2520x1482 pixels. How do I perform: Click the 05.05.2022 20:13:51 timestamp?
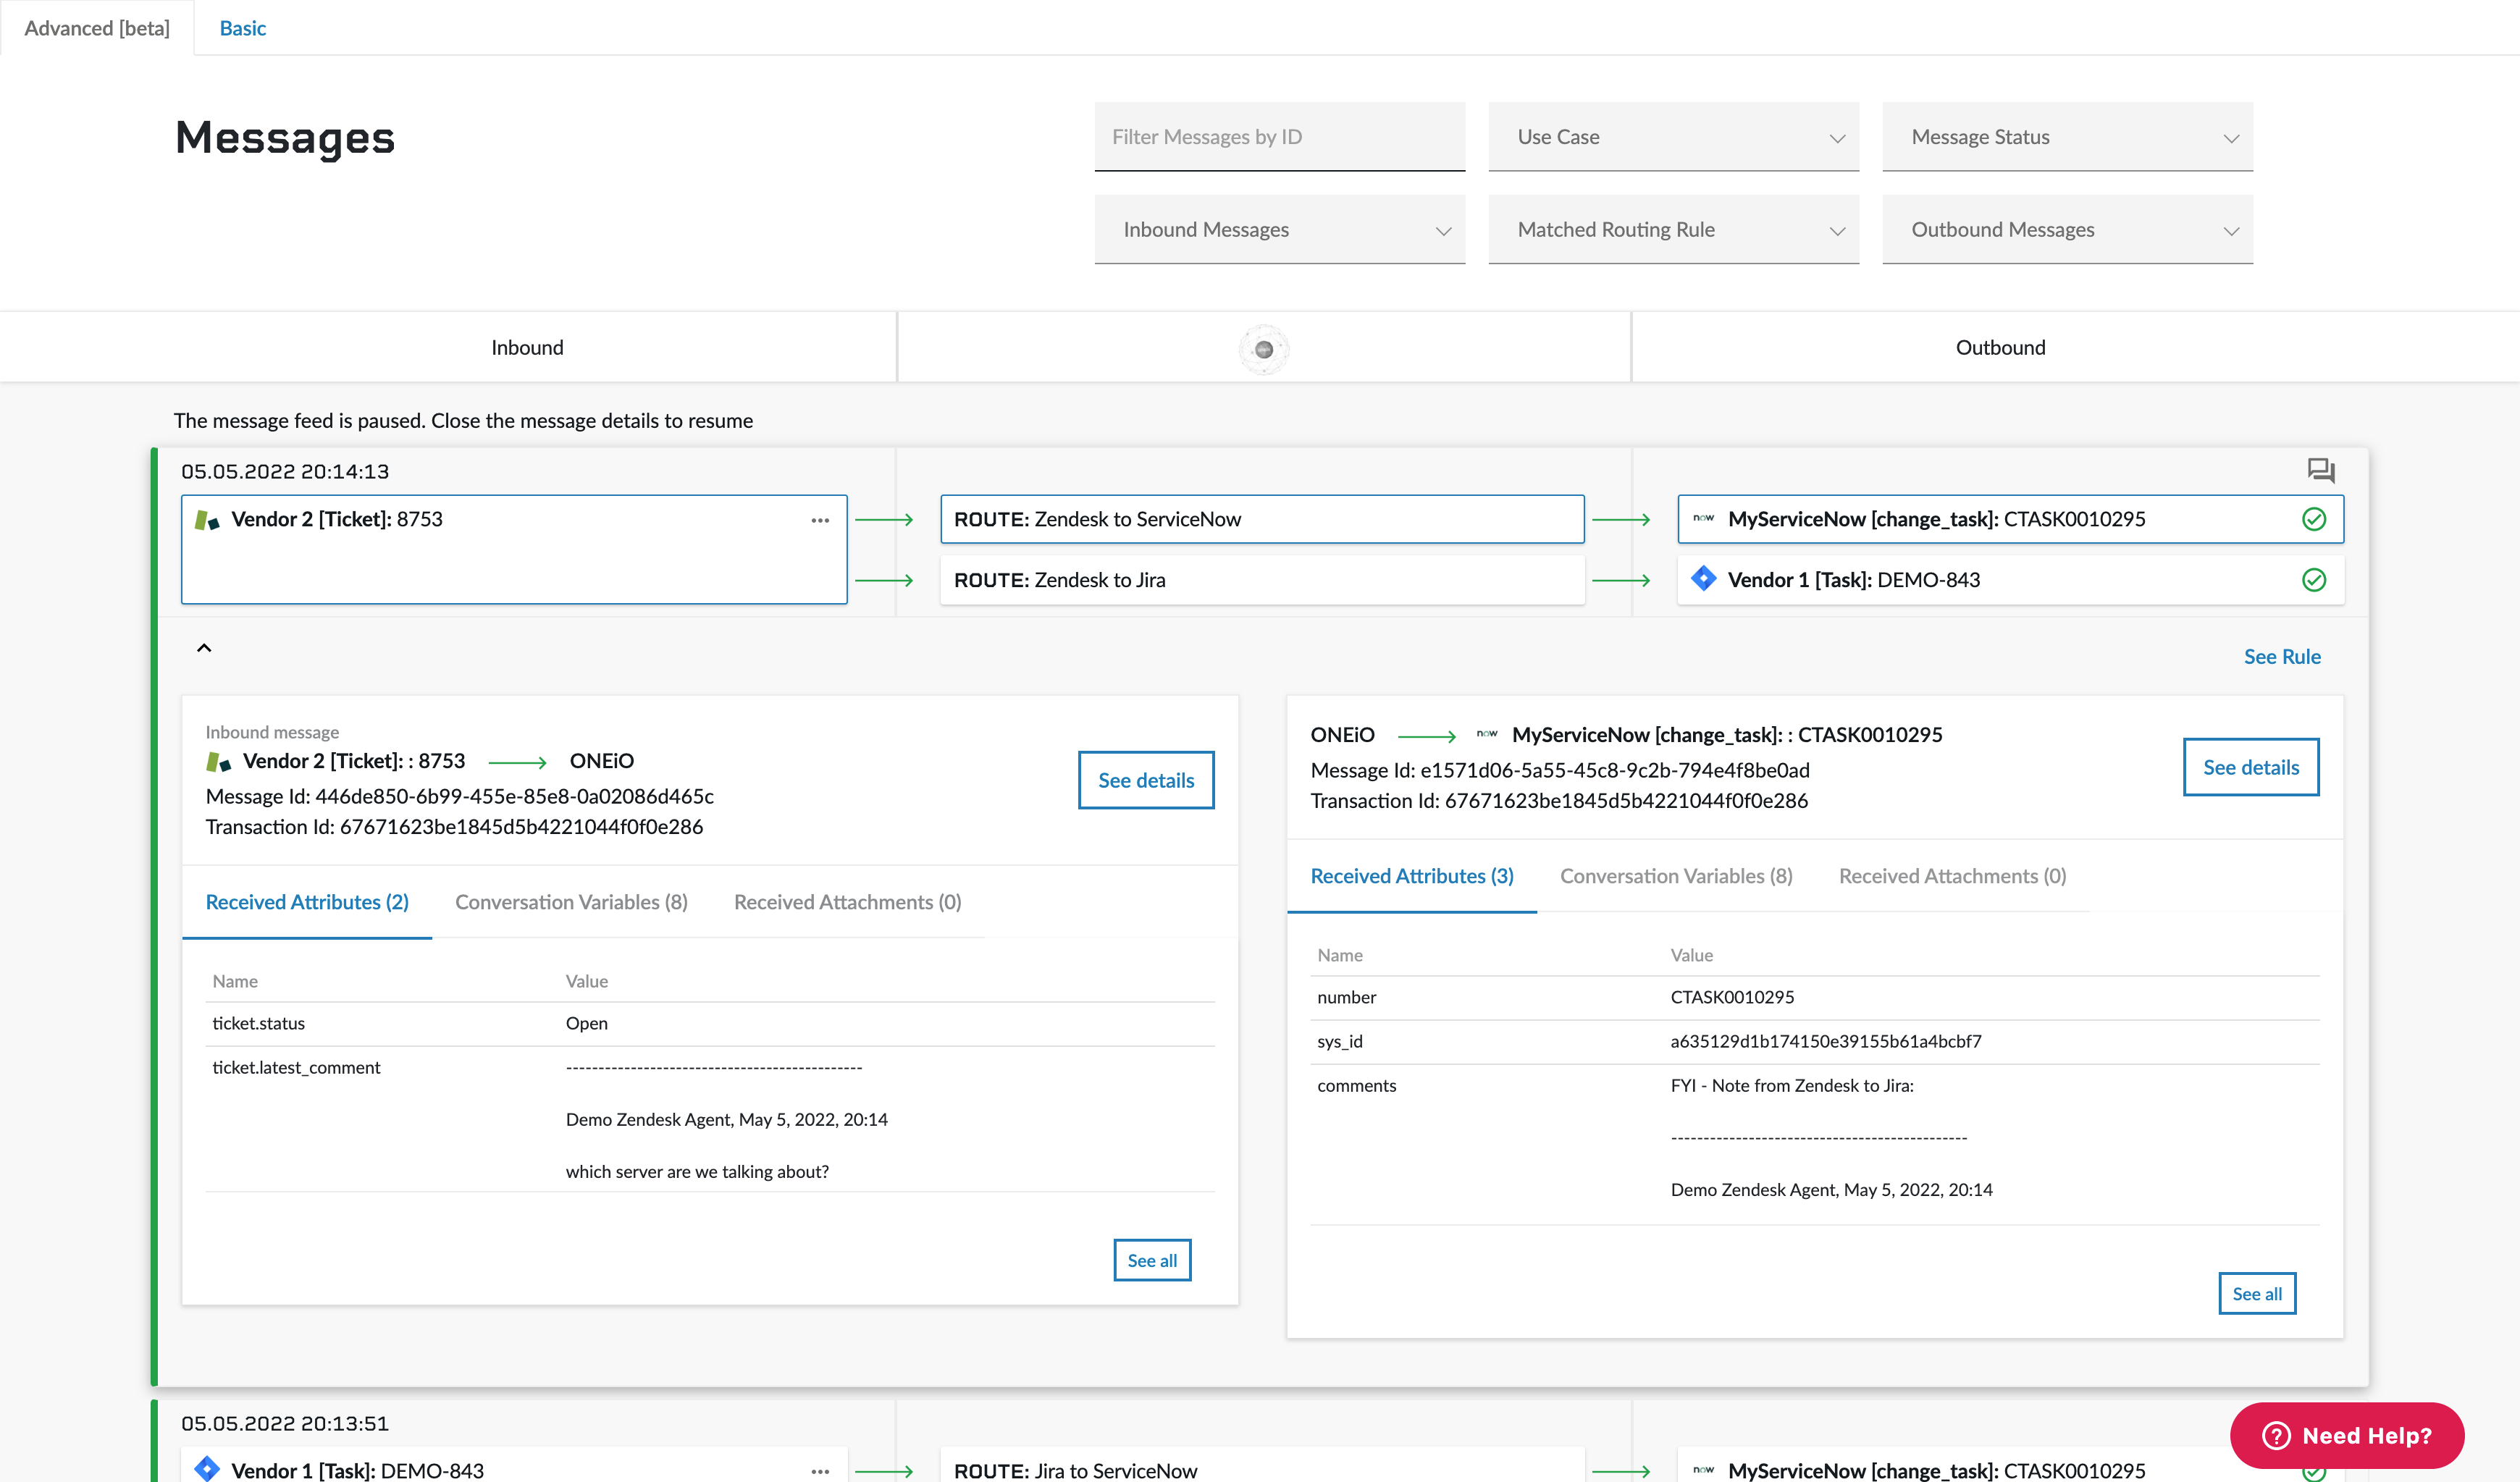click(285, 1423)
